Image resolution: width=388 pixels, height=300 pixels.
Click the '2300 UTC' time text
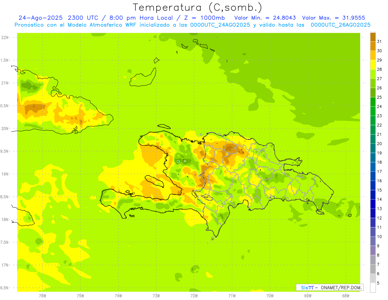84,18
